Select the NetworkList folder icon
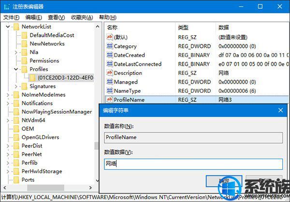The image size is (290, 202). (x=16, y=27)
